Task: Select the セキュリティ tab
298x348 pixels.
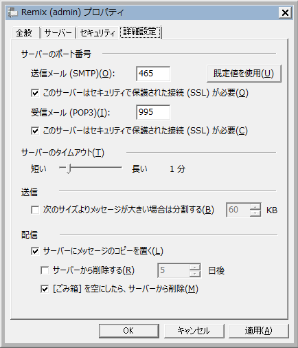Action: [x=98, y=33]
